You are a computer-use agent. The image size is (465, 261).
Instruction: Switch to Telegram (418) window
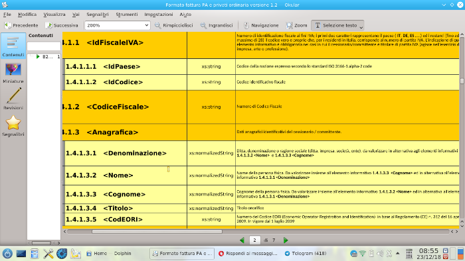tap(306, 254)
